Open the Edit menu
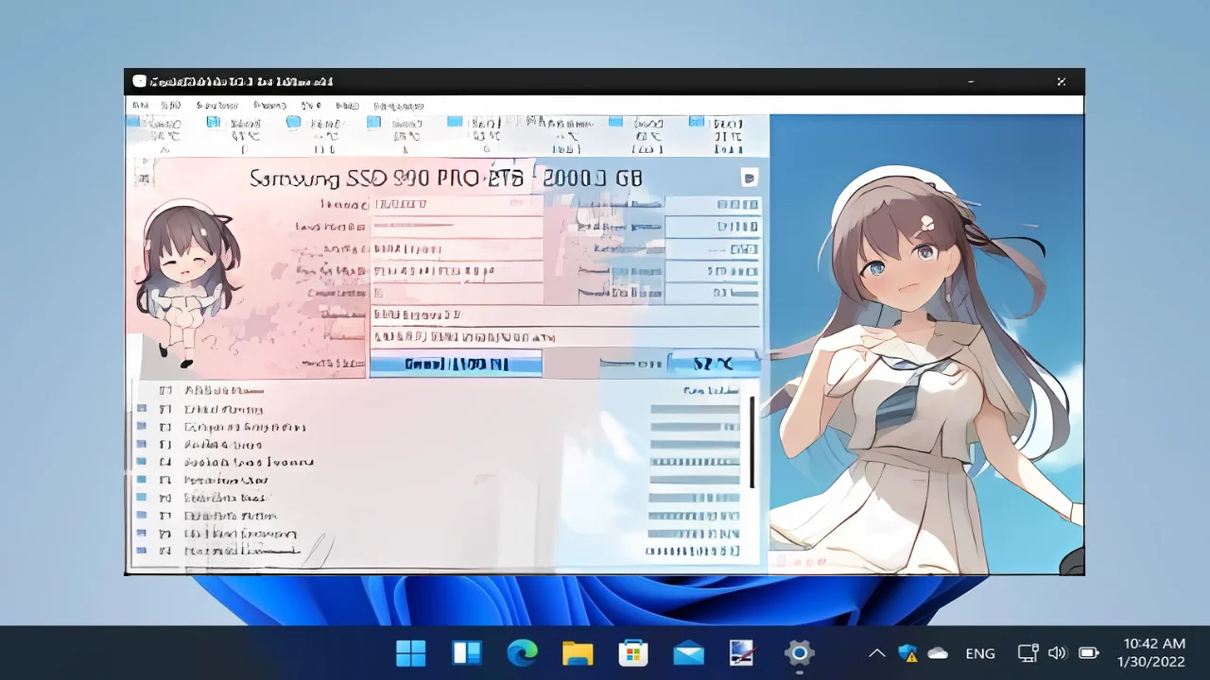This screenshot has height=680, width=1210. pos(170,106)
